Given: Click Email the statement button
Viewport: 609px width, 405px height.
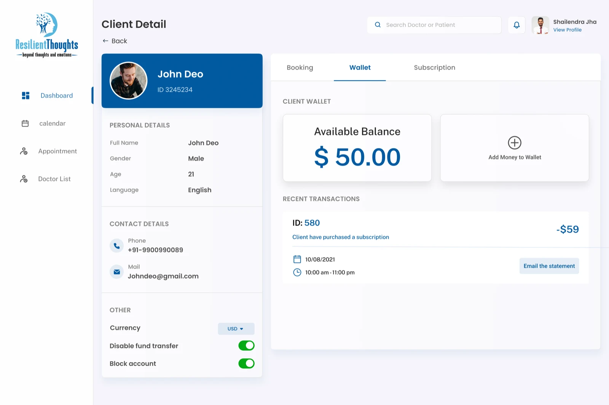Looking at the screenshot, I should [549, 266].
